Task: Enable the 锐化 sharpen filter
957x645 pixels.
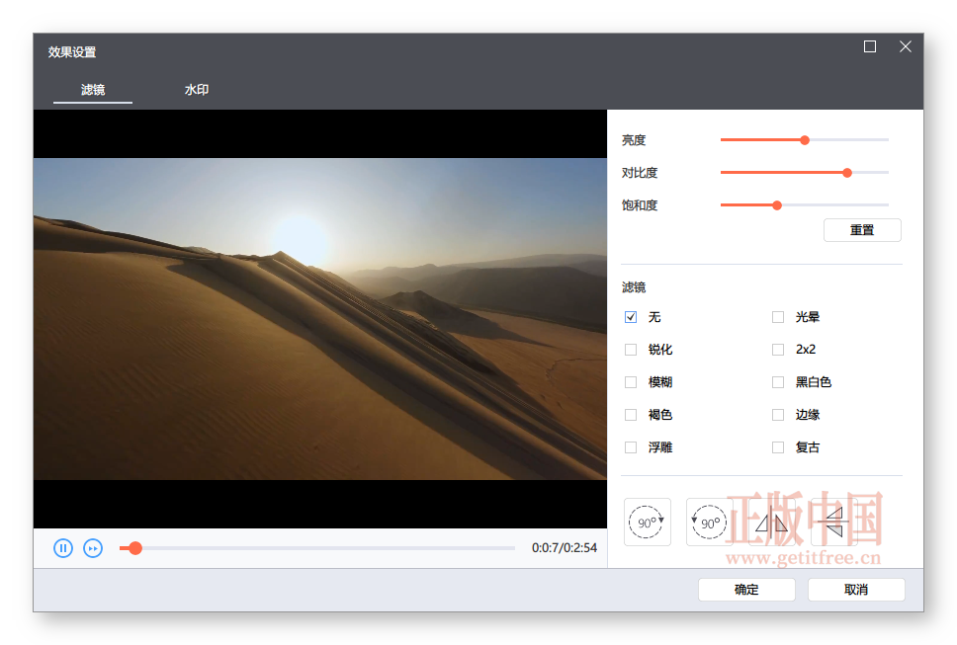Action: pyautogui.click(x=631, y=350)
